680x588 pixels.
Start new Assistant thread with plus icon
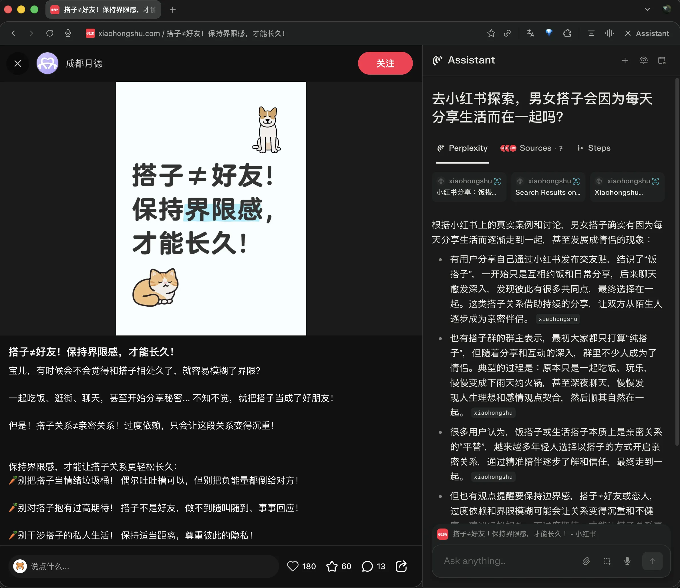[625, 60]
